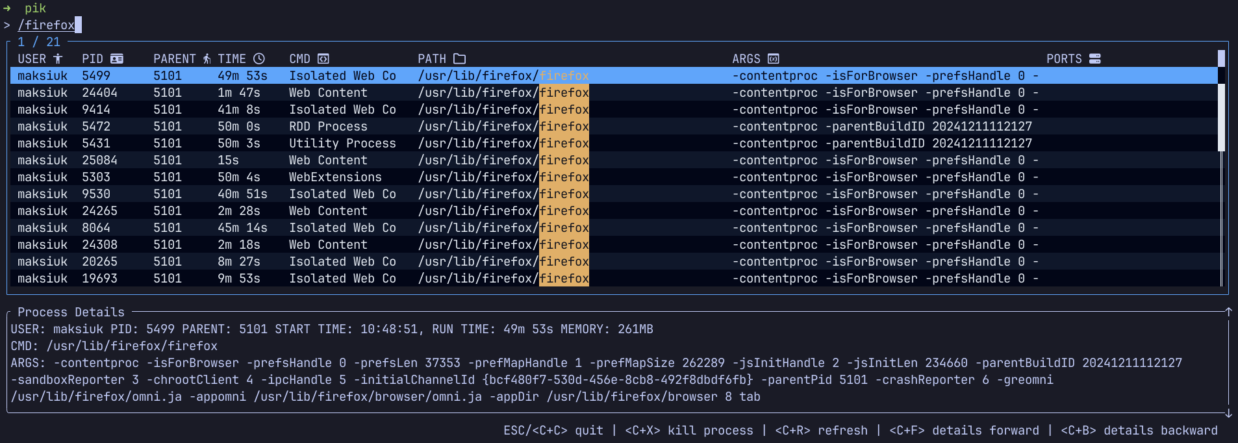Click the "<C+X> kill process" shortcut hint
The image size is (1238, 443).
click(x=689, y=430)
